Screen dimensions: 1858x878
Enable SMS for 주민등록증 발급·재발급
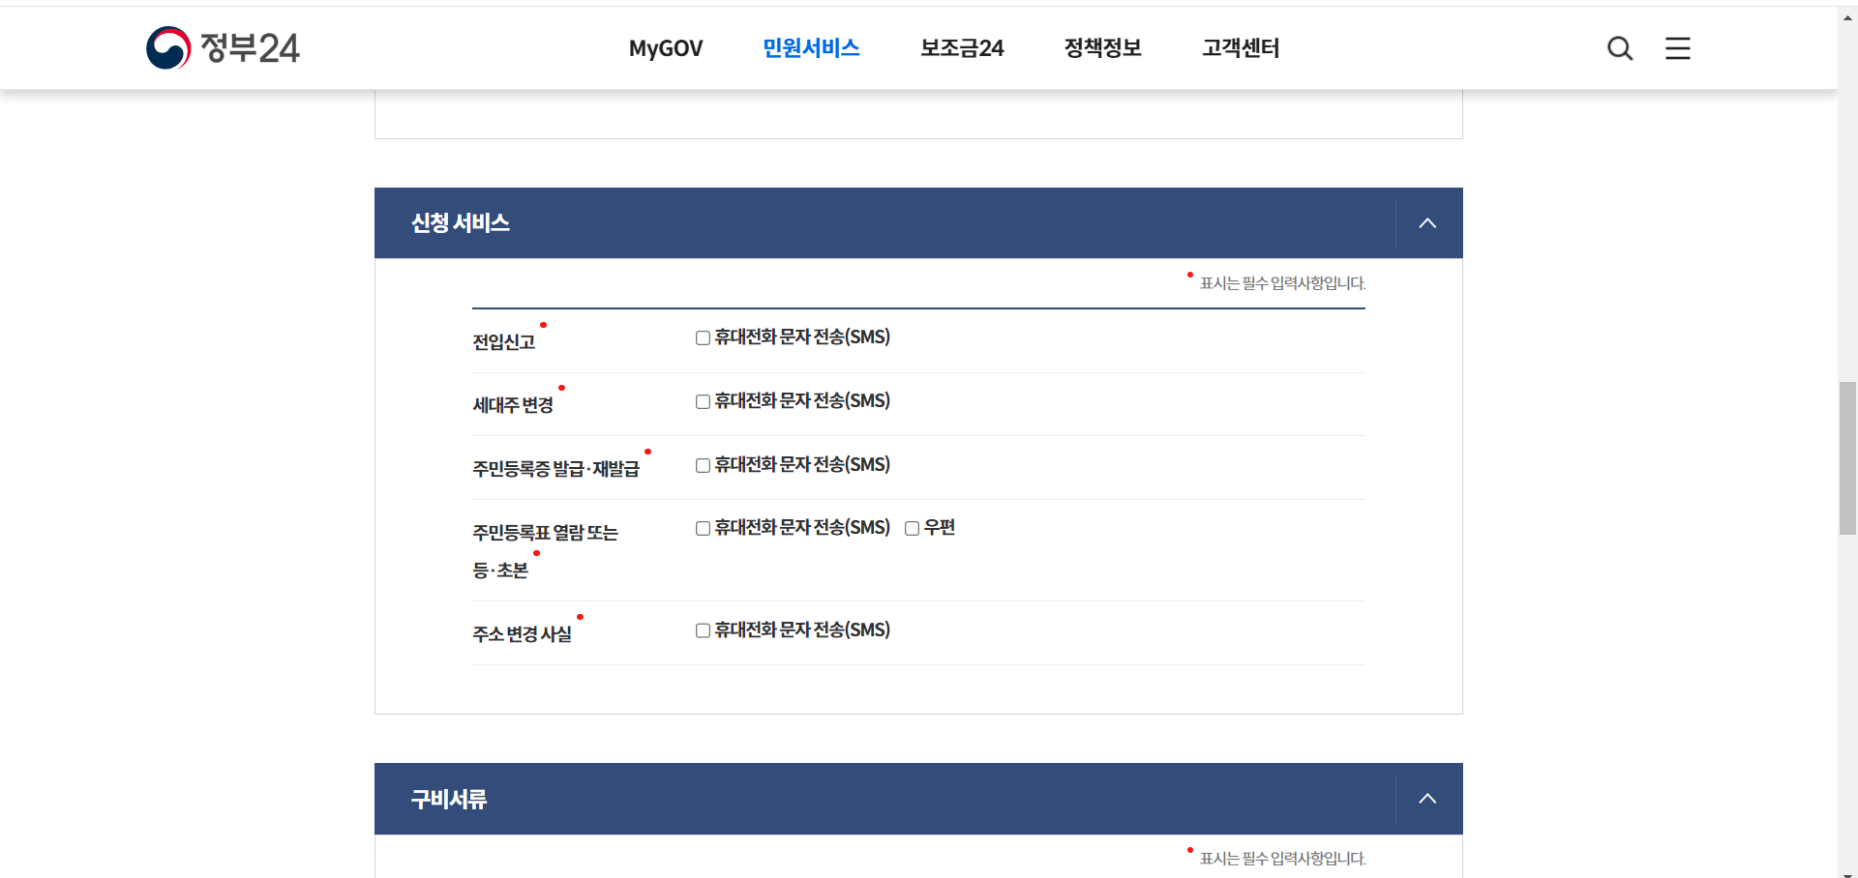703,465
